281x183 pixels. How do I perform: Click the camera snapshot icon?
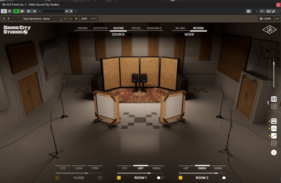pos(249,11)
